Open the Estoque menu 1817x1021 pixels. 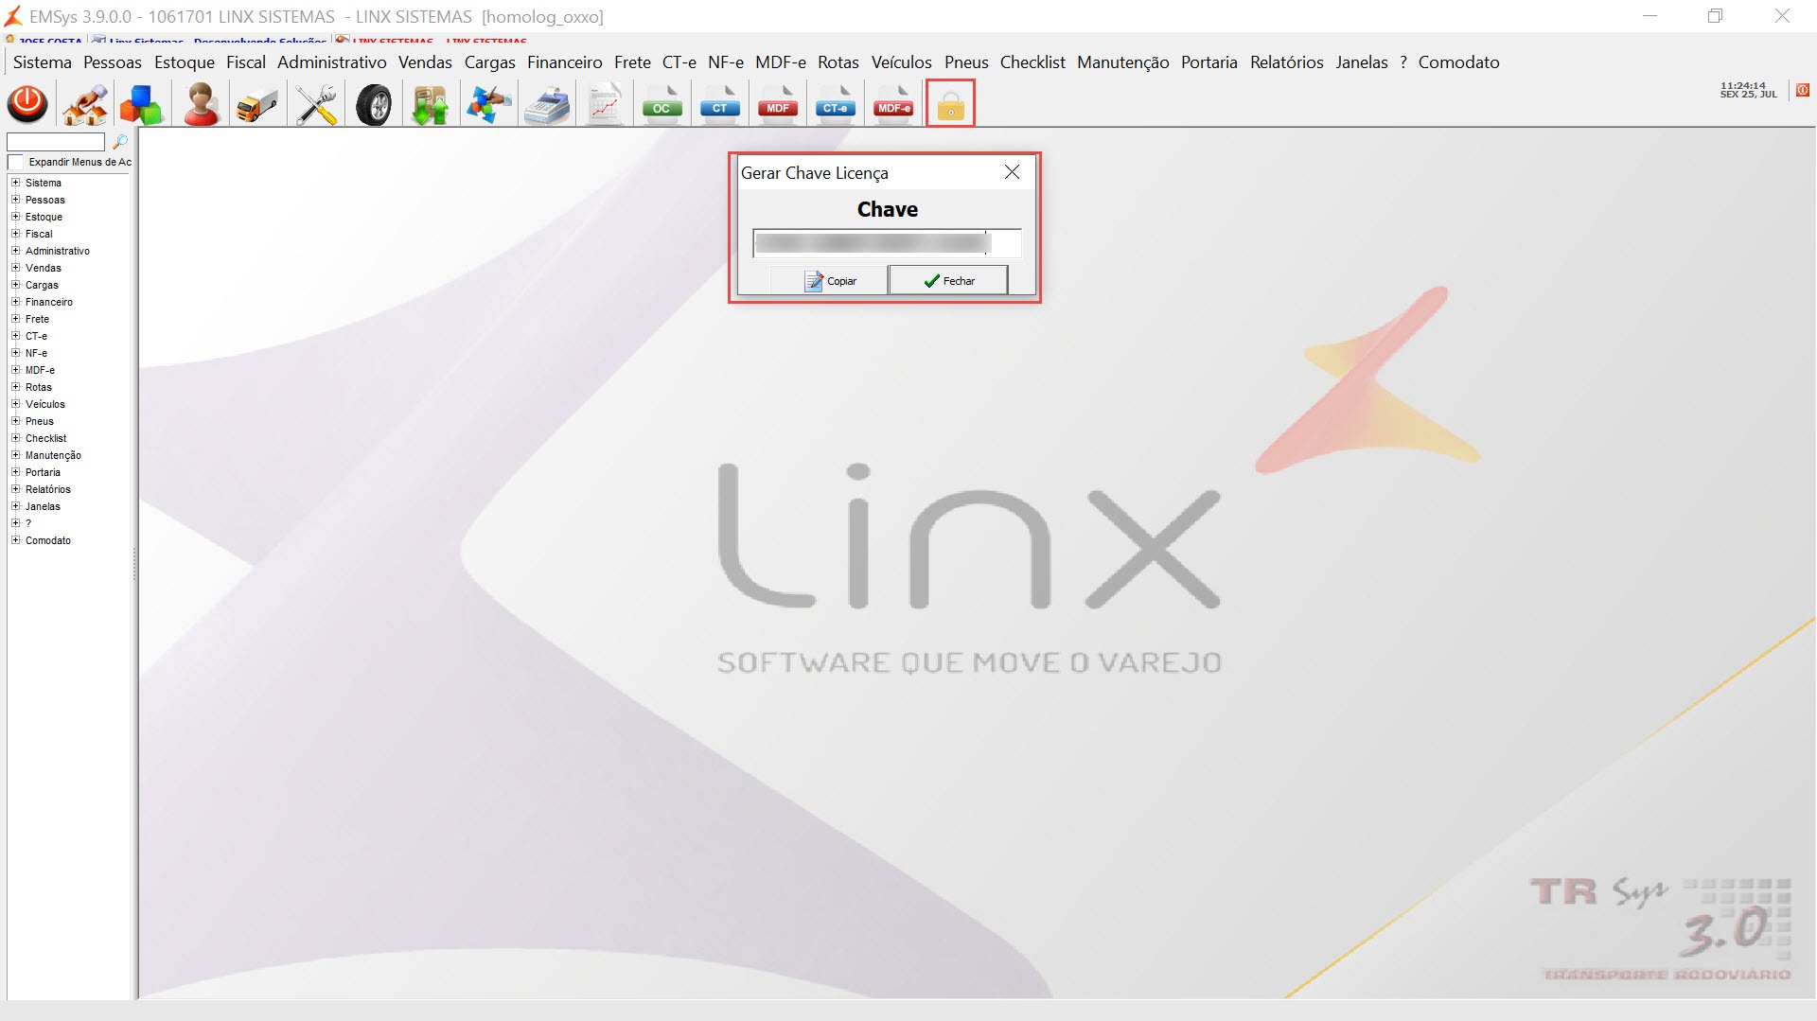tap(185, 62)
